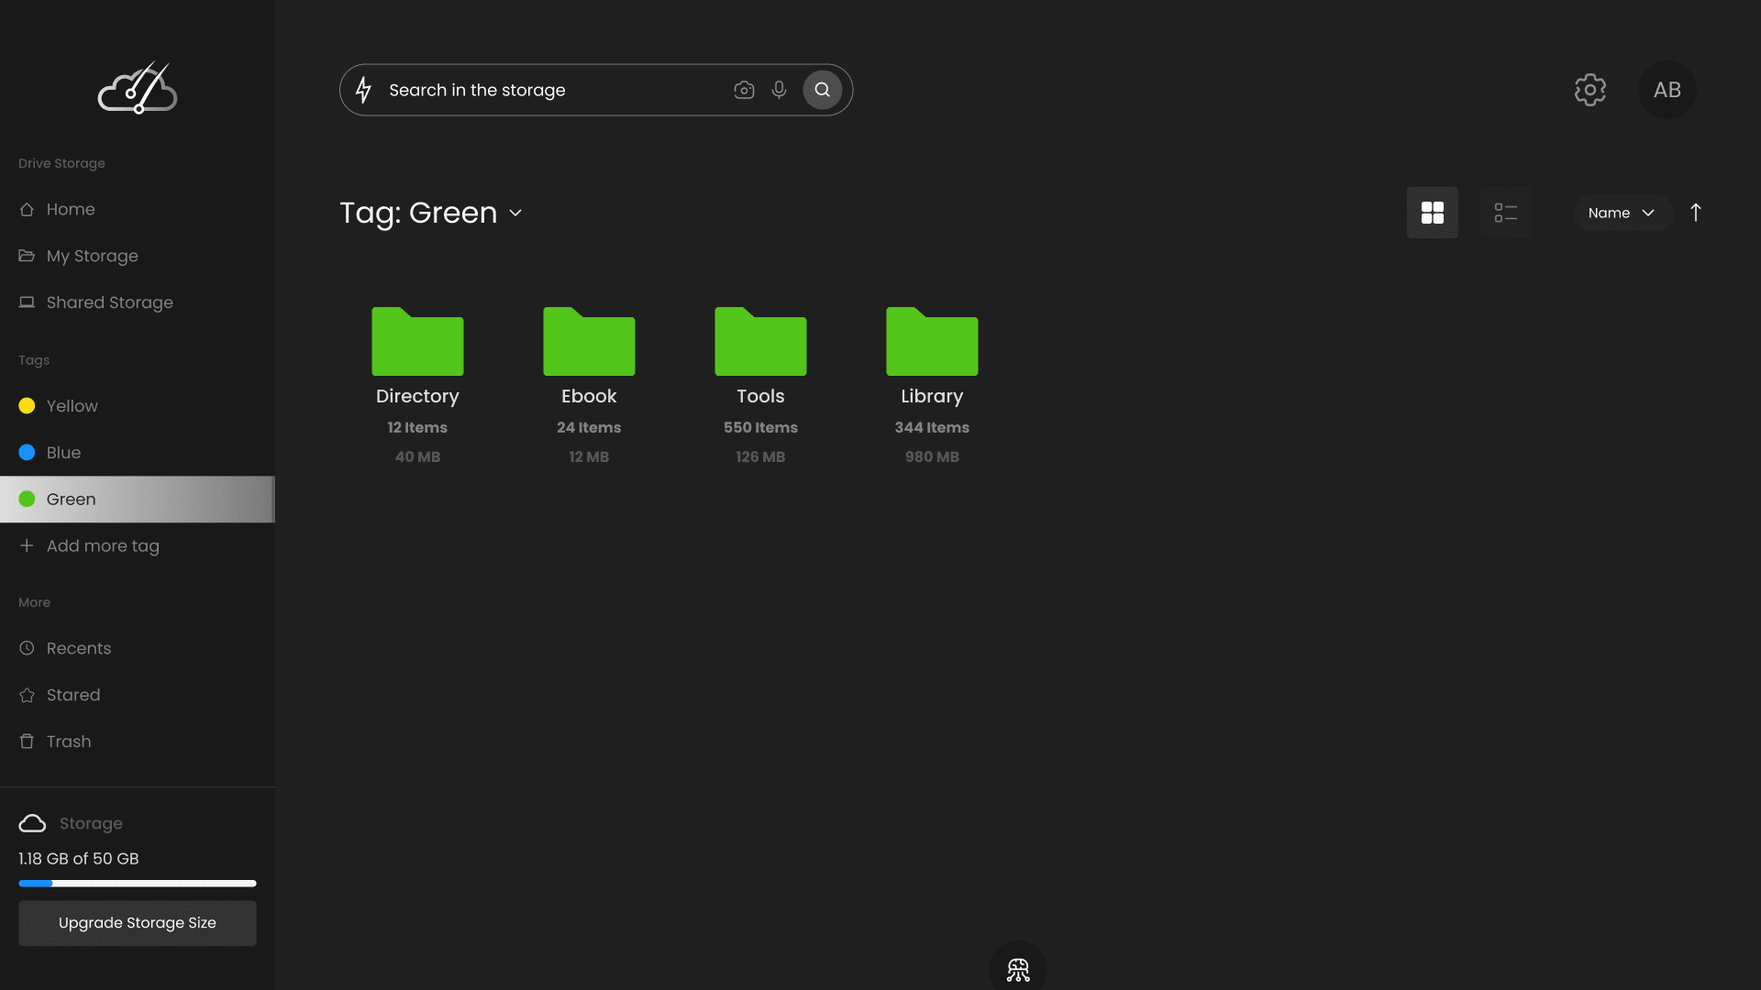Expand the Tag: Green chevron

[x=515, y=213]
